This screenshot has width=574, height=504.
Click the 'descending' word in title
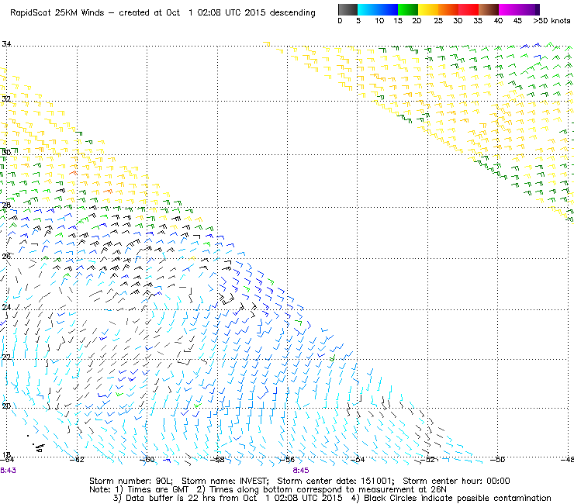(x=292, y=13)
